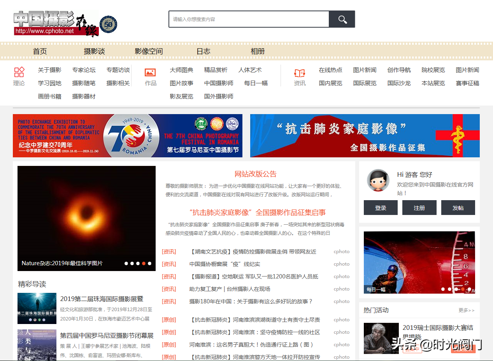The height and width of the screenshot is (361, 493).
Task: Click the 作品 picture icon
Action: 150,72
